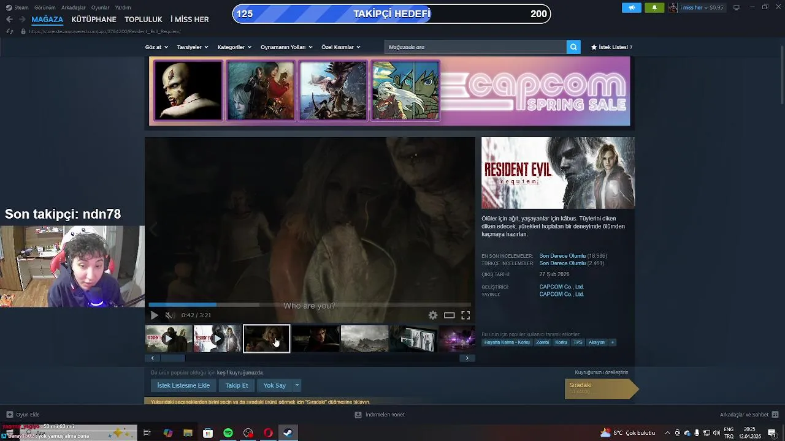Go forward with the navigation arrow

pos(22,20)
